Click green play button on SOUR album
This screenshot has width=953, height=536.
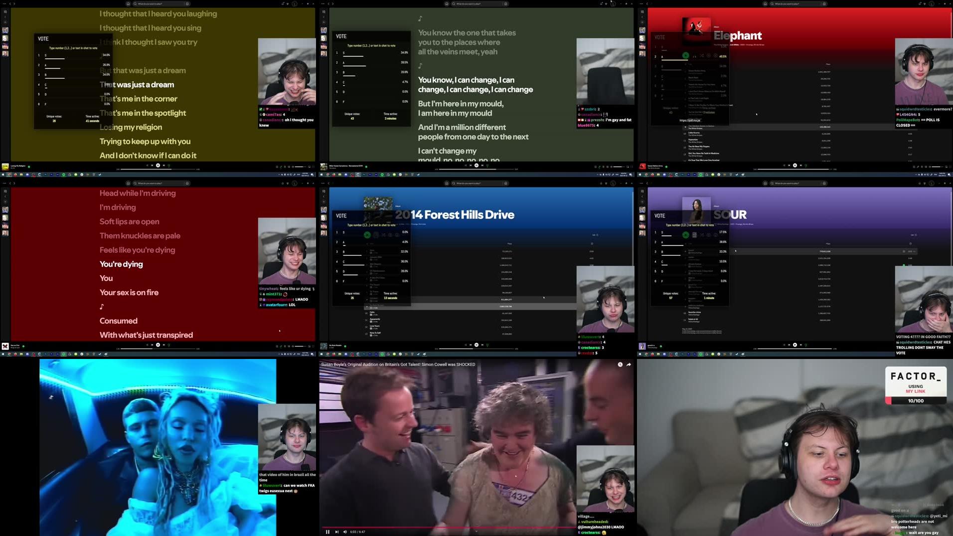(x=686, y=235)
